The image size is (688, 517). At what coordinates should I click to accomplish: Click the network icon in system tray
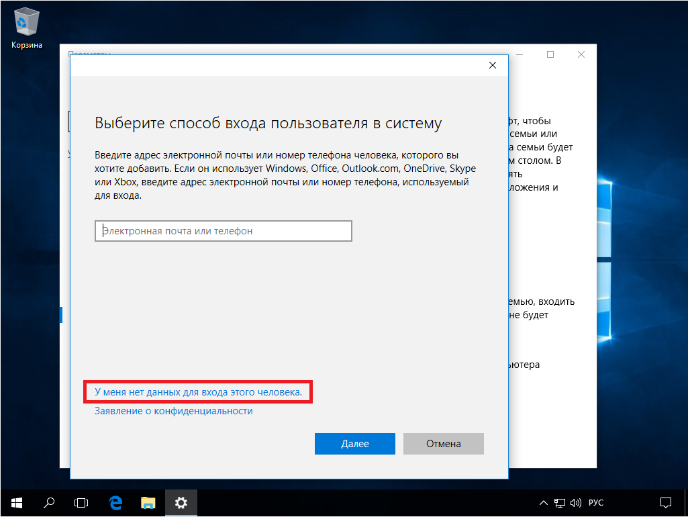point(560,502)
